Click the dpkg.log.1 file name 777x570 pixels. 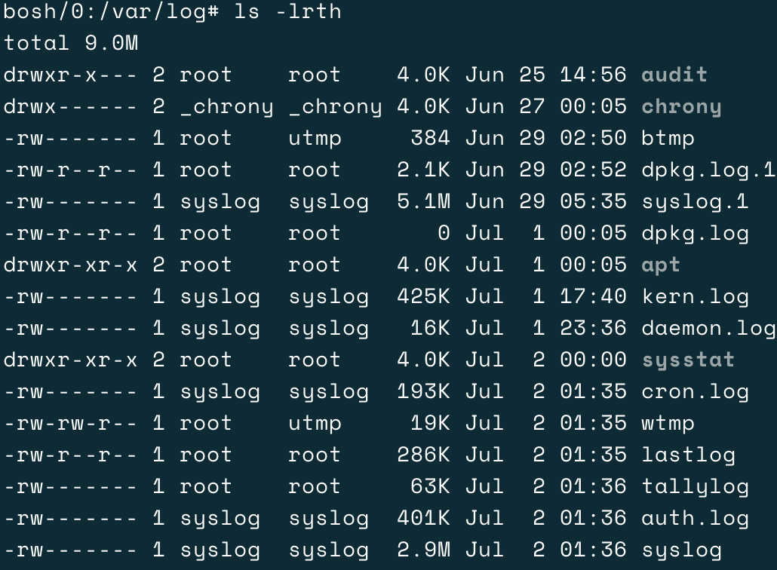tap(708, 170)
